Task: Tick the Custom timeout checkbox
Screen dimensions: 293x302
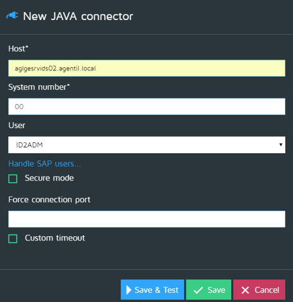Action: pos(13,239)
